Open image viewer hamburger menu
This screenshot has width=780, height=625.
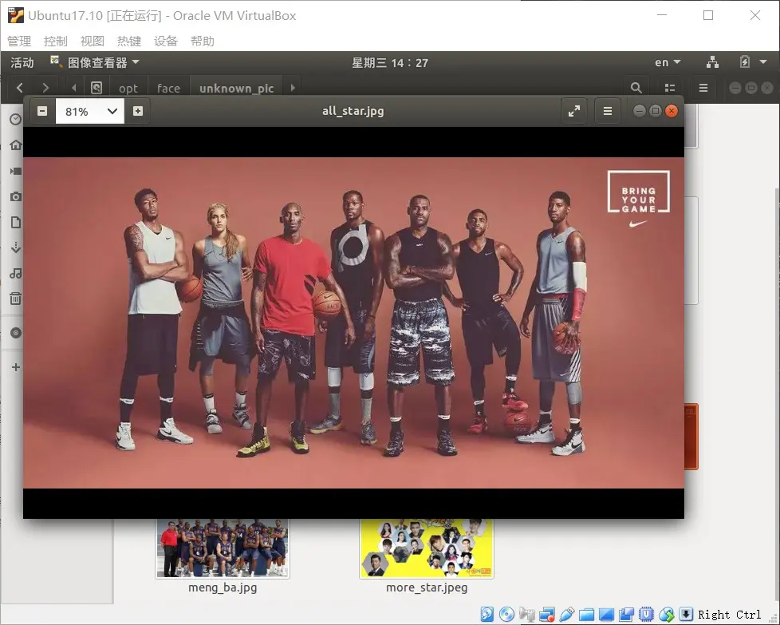(x=608, y=111)
